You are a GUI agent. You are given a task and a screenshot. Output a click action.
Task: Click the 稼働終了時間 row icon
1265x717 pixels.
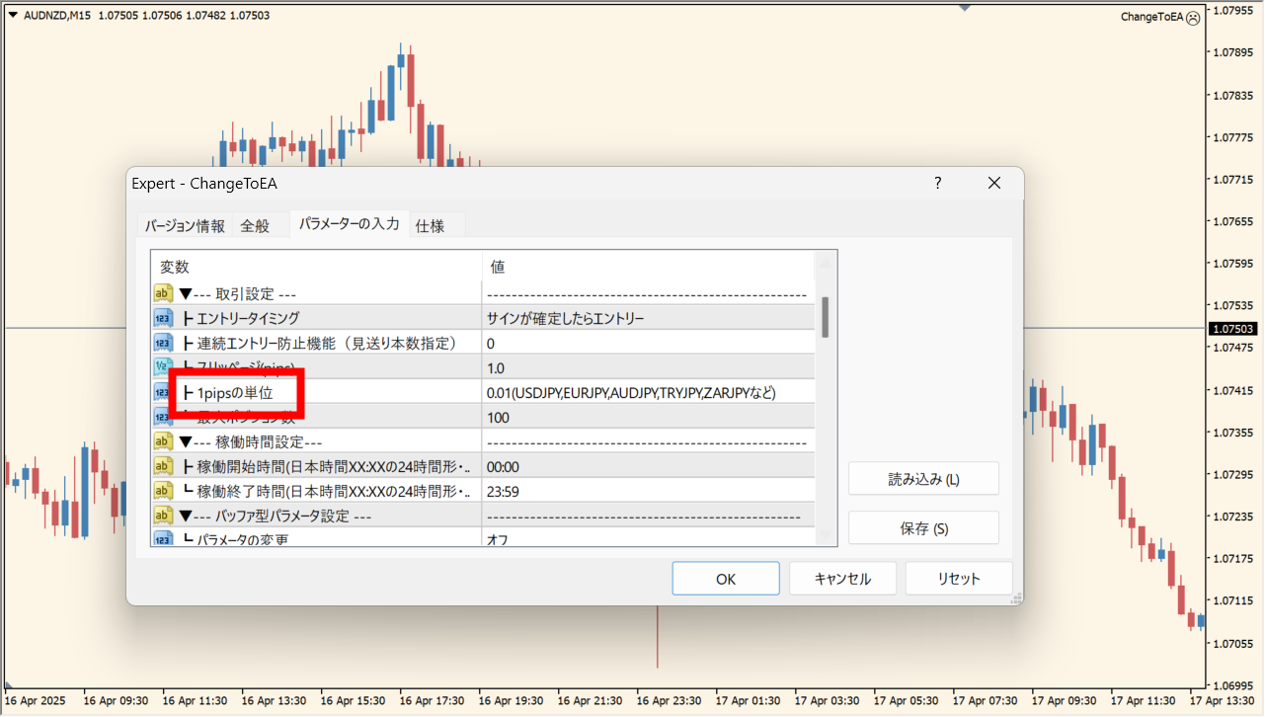tap(163, 491)
